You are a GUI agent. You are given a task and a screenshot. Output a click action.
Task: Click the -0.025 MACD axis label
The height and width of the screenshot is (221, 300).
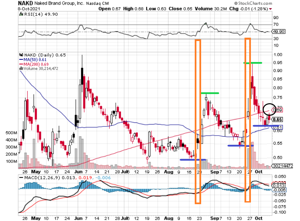click(279, 195)
